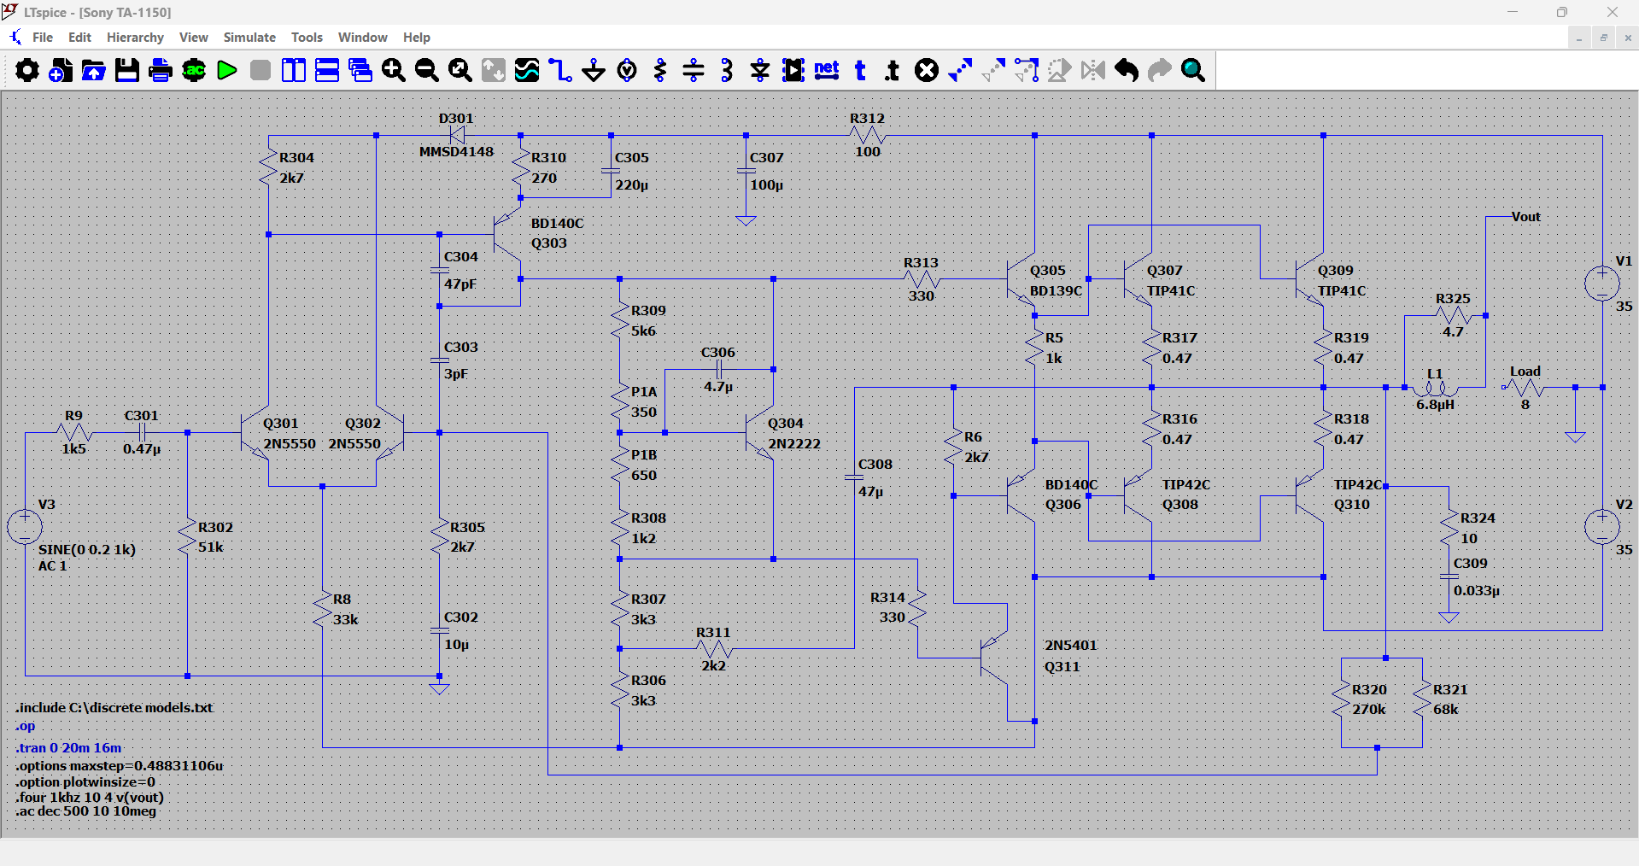Open the Simulate menu
The height and width of the screenshot is (866, 1639).
249,38
